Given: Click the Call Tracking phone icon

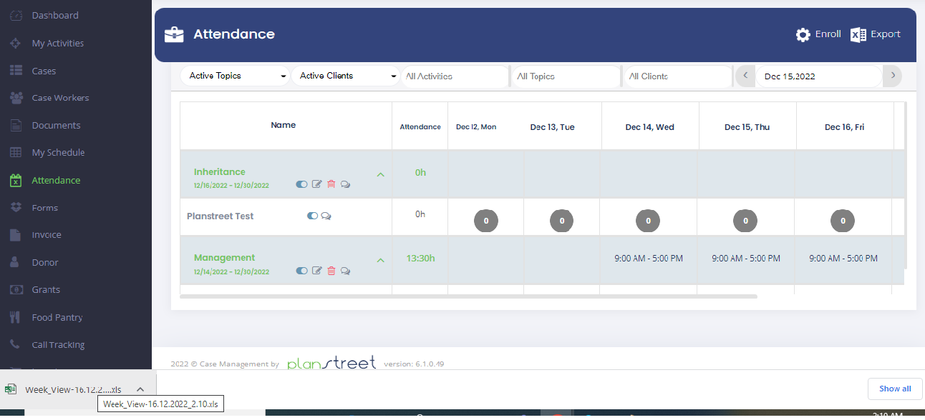Looking at the screenshot, I should (16, 344).
